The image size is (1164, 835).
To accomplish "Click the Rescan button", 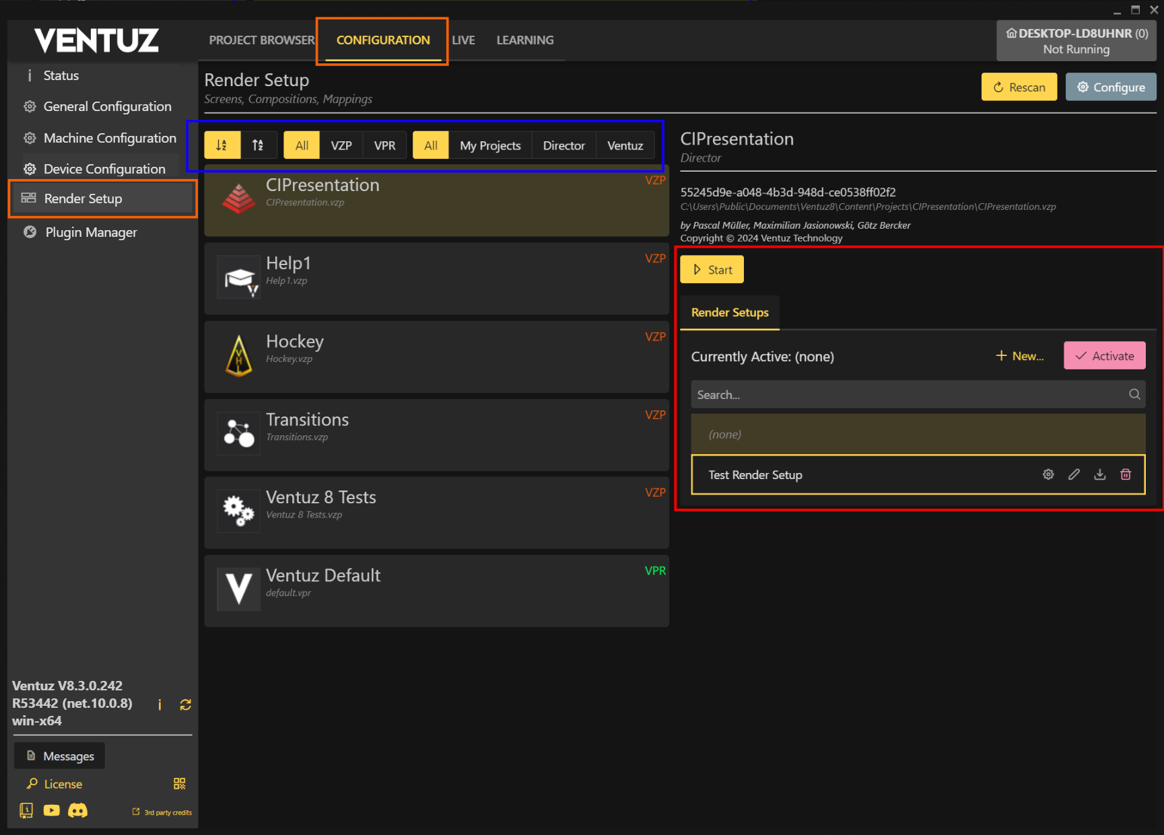I will tap(1019, 87).
